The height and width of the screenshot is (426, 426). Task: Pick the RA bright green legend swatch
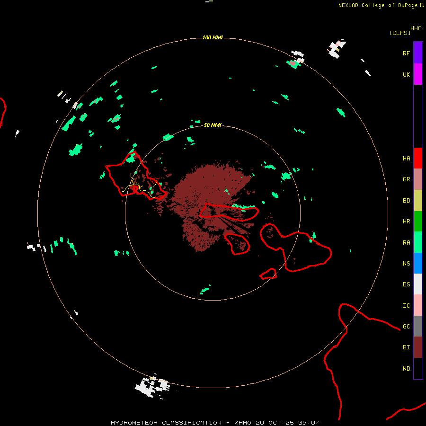(418, 242)
